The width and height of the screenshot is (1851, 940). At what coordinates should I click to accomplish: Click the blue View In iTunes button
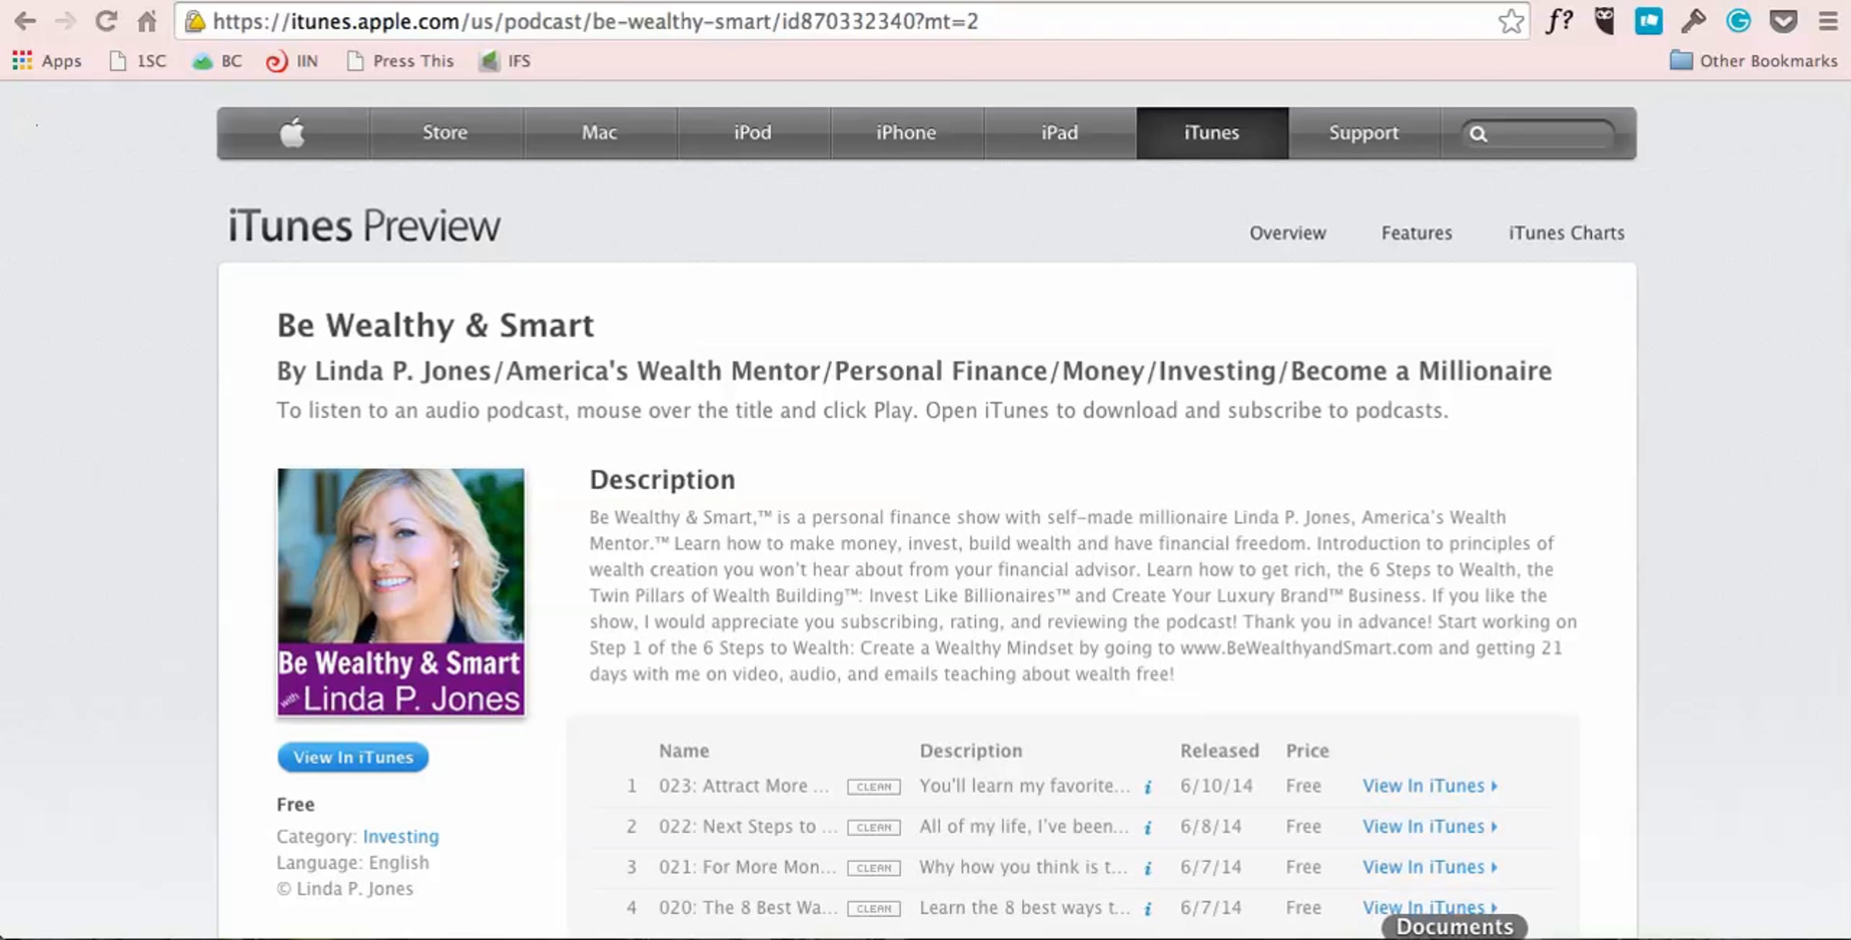[x=352, y=757]
